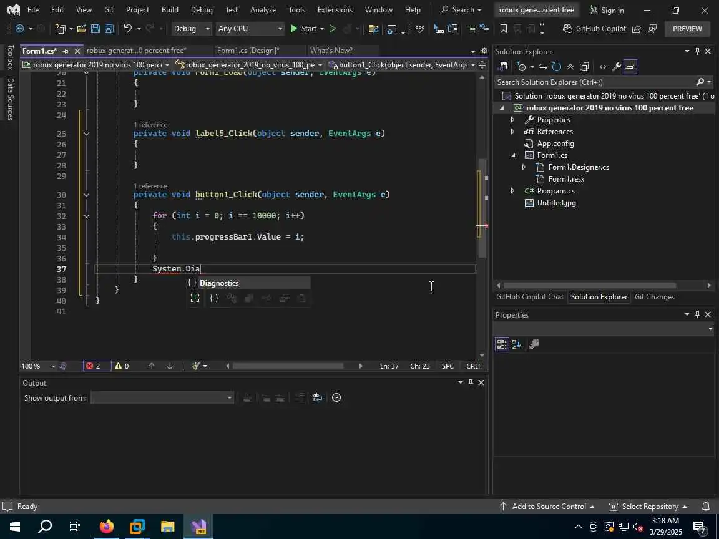The height and width of the screenshot is (539, 719).
Task: Click the warnings count indicator showing 0
Action: click(122, 366)
